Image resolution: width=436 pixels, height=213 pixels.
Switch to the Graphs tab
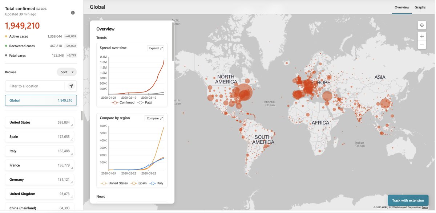tap(420, 7)
